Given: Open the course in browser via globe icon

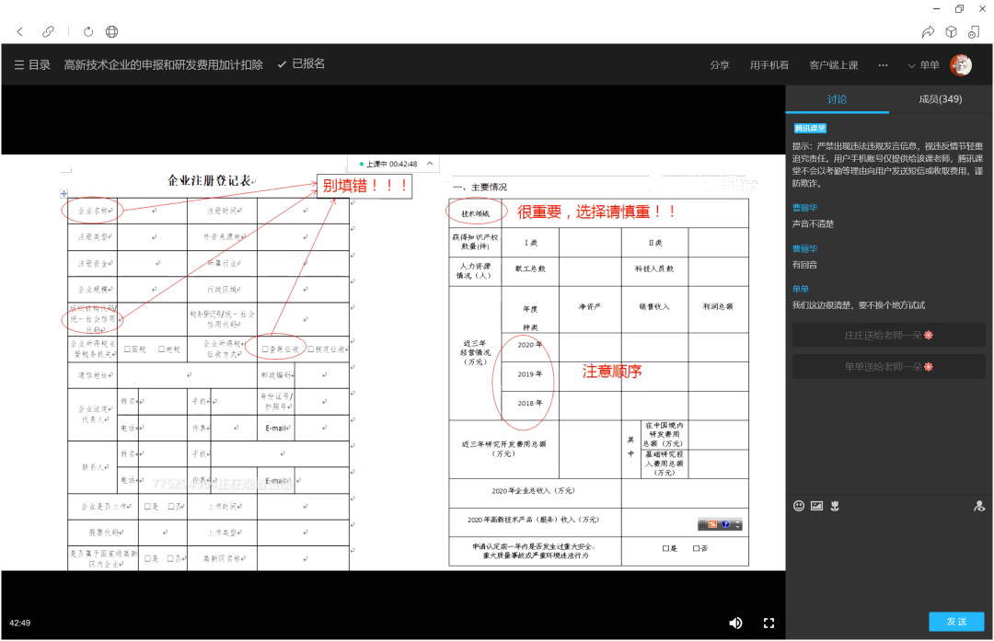Looking at the screenshot, I should pyautogui.click(x=111, y=31).
